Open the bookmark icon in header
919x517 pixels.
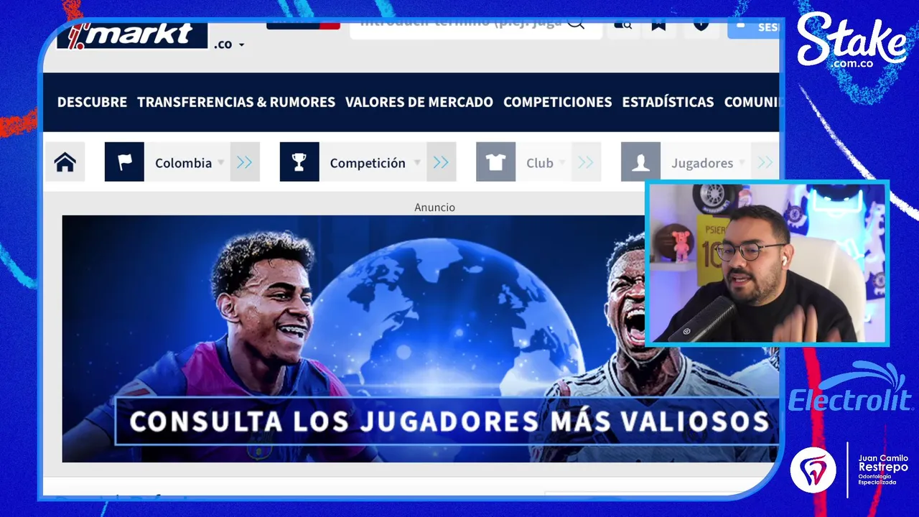coord(658,26)
